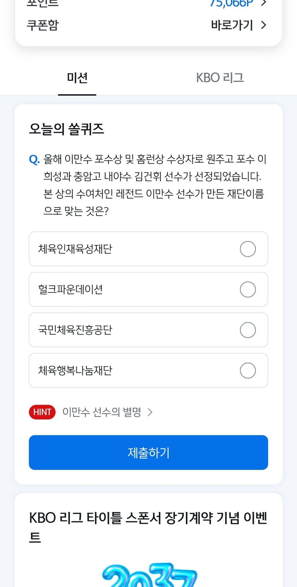Expand the hint arrow after 이만수 선수의 별명

click(x=150, y=412)
